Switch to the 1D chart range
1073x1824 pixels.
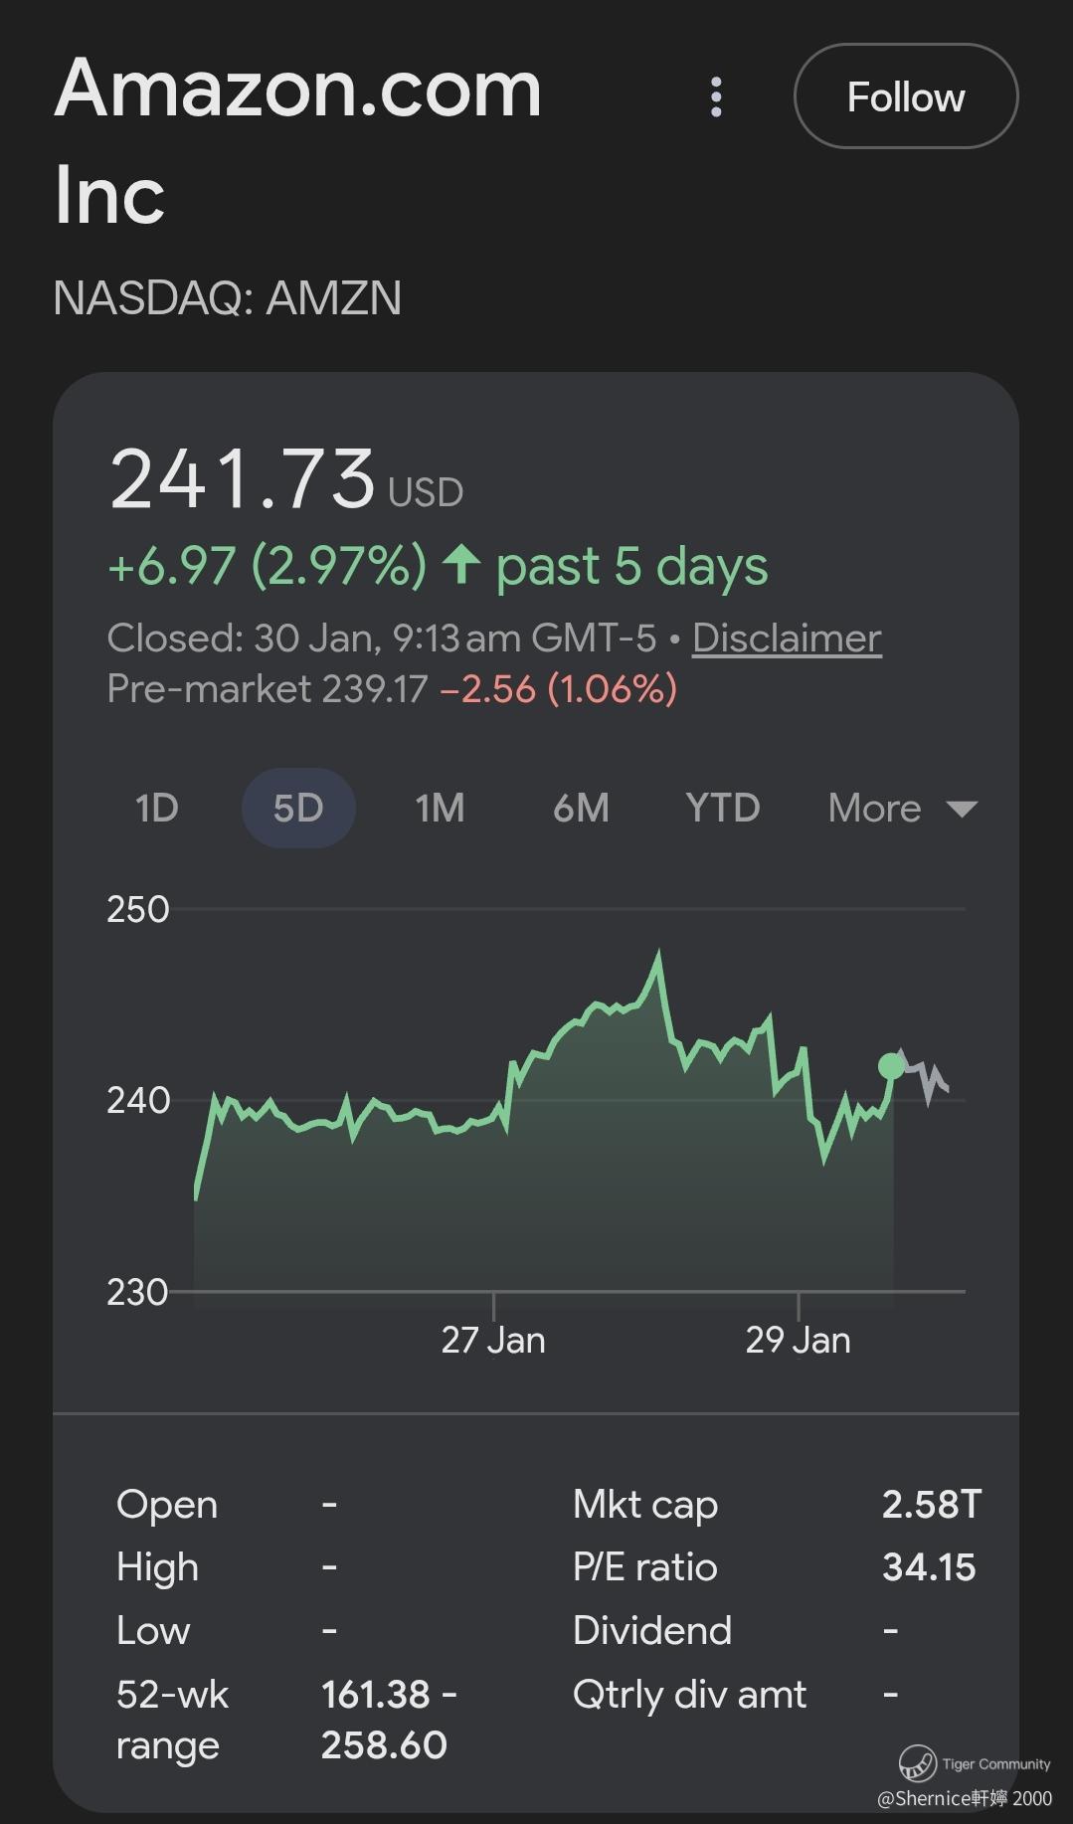click(x=157, y=809)
